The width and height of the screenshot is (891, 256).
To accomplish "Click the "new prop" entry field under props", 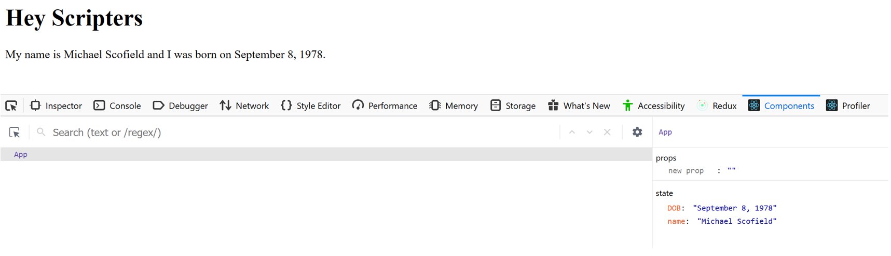I will click(x=686, y=171).
